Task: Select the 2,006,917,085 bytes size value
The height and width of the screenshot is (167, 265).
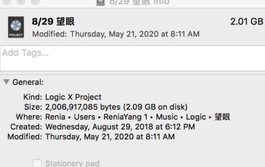Action: 83,107
